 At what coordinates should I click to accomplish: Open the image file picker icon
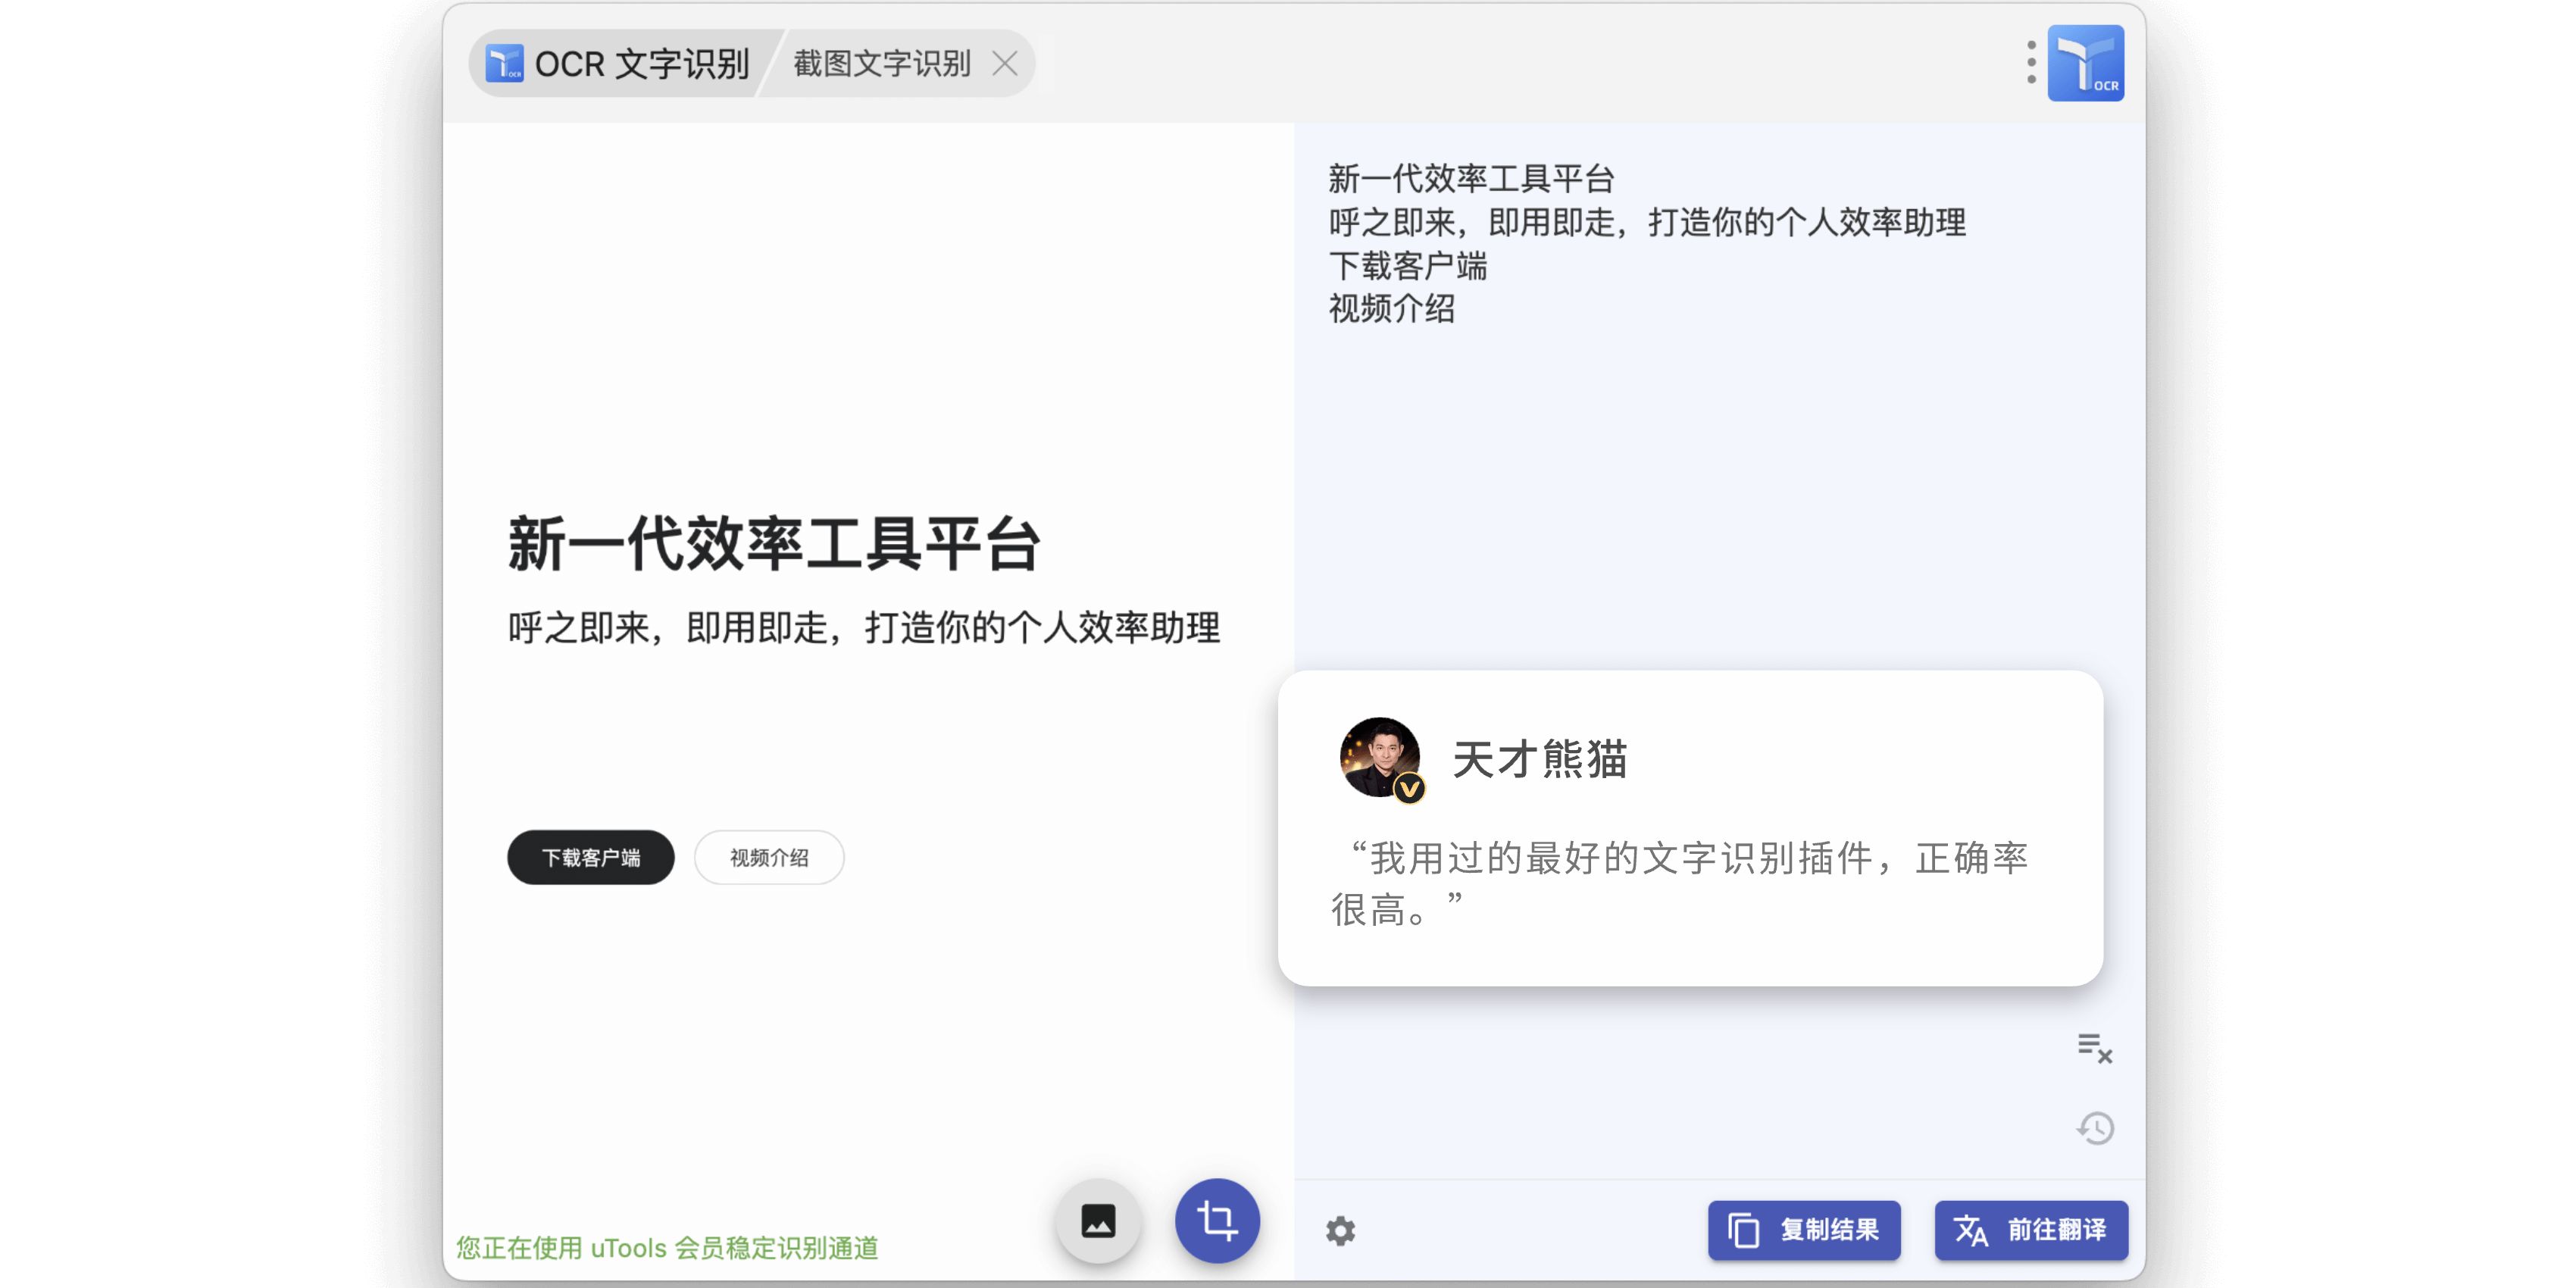pos(1098,1220)
